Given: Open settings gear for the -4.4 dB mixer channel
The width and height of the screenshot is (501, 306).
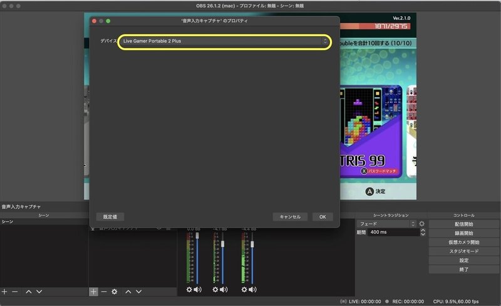Looking at the screenshot, I should coord(244,290).
